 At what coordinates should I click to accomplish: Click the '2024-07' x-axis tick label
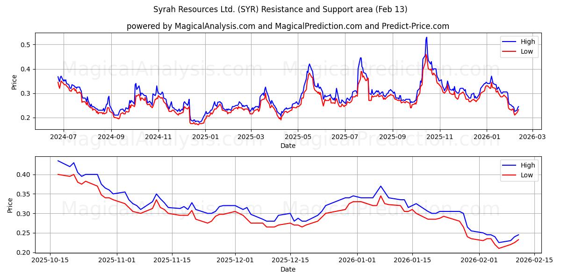coord(64,137)
